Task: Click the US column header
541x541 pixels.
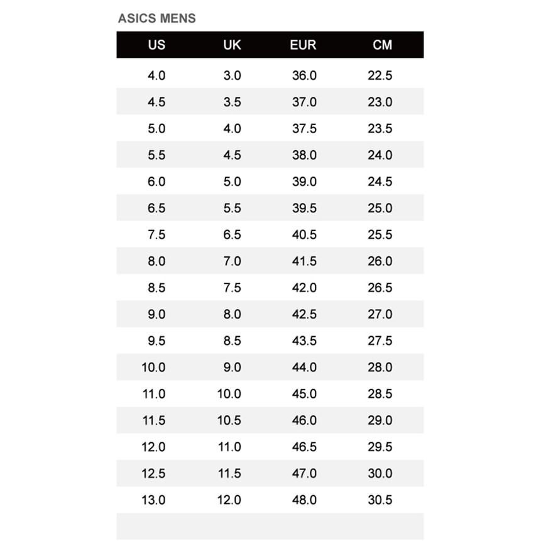Action: 156,45
